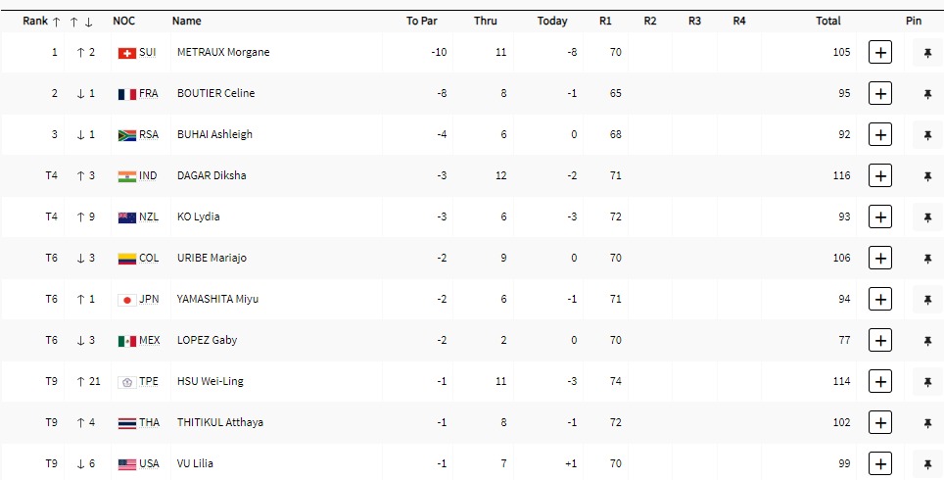Click the India flag icon
Screen dimensions: 944x480
pyautogui.click(x=126, y=176)
